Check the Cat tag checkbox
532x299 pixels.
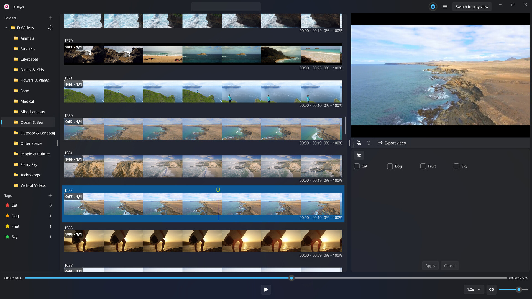pyautogui.click(x=357, y=166)
